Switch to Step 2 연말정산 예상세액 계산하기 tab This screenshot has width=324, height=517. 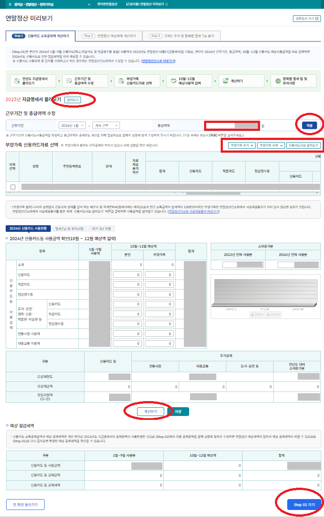tap(109, 36)
